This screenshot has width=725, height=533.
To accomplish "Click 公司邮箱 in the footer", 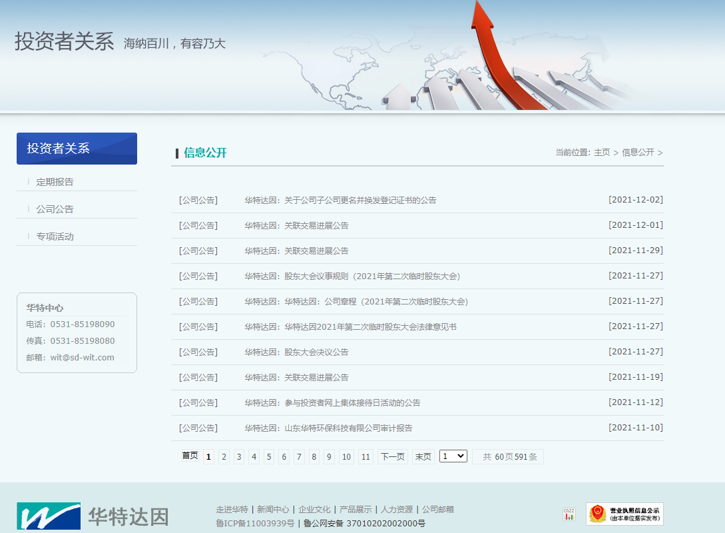I will [438, 510].
